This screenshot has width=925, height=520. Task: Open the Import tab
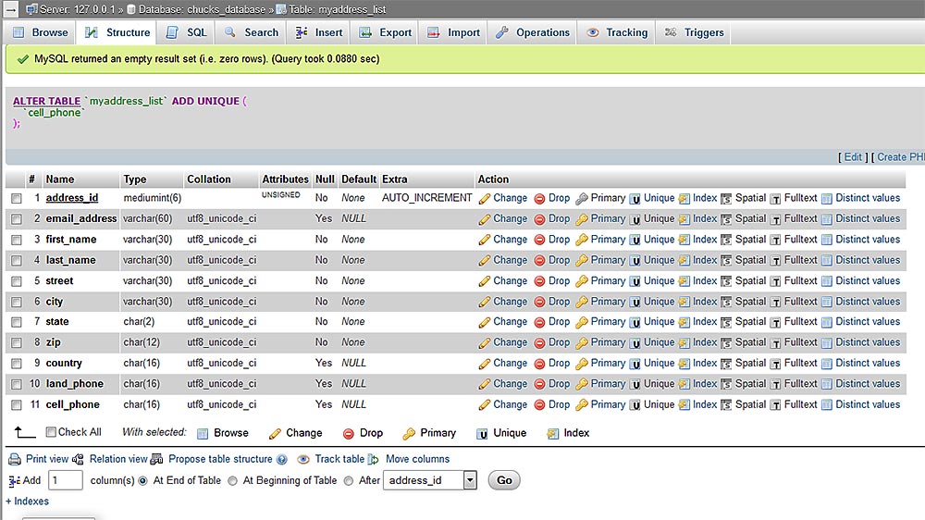453,32
